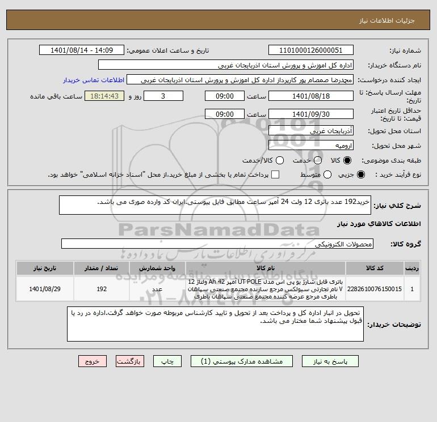Viewport: 437px width, 422px height.
Task: Select the خدمت radio button
Action: 318,160
